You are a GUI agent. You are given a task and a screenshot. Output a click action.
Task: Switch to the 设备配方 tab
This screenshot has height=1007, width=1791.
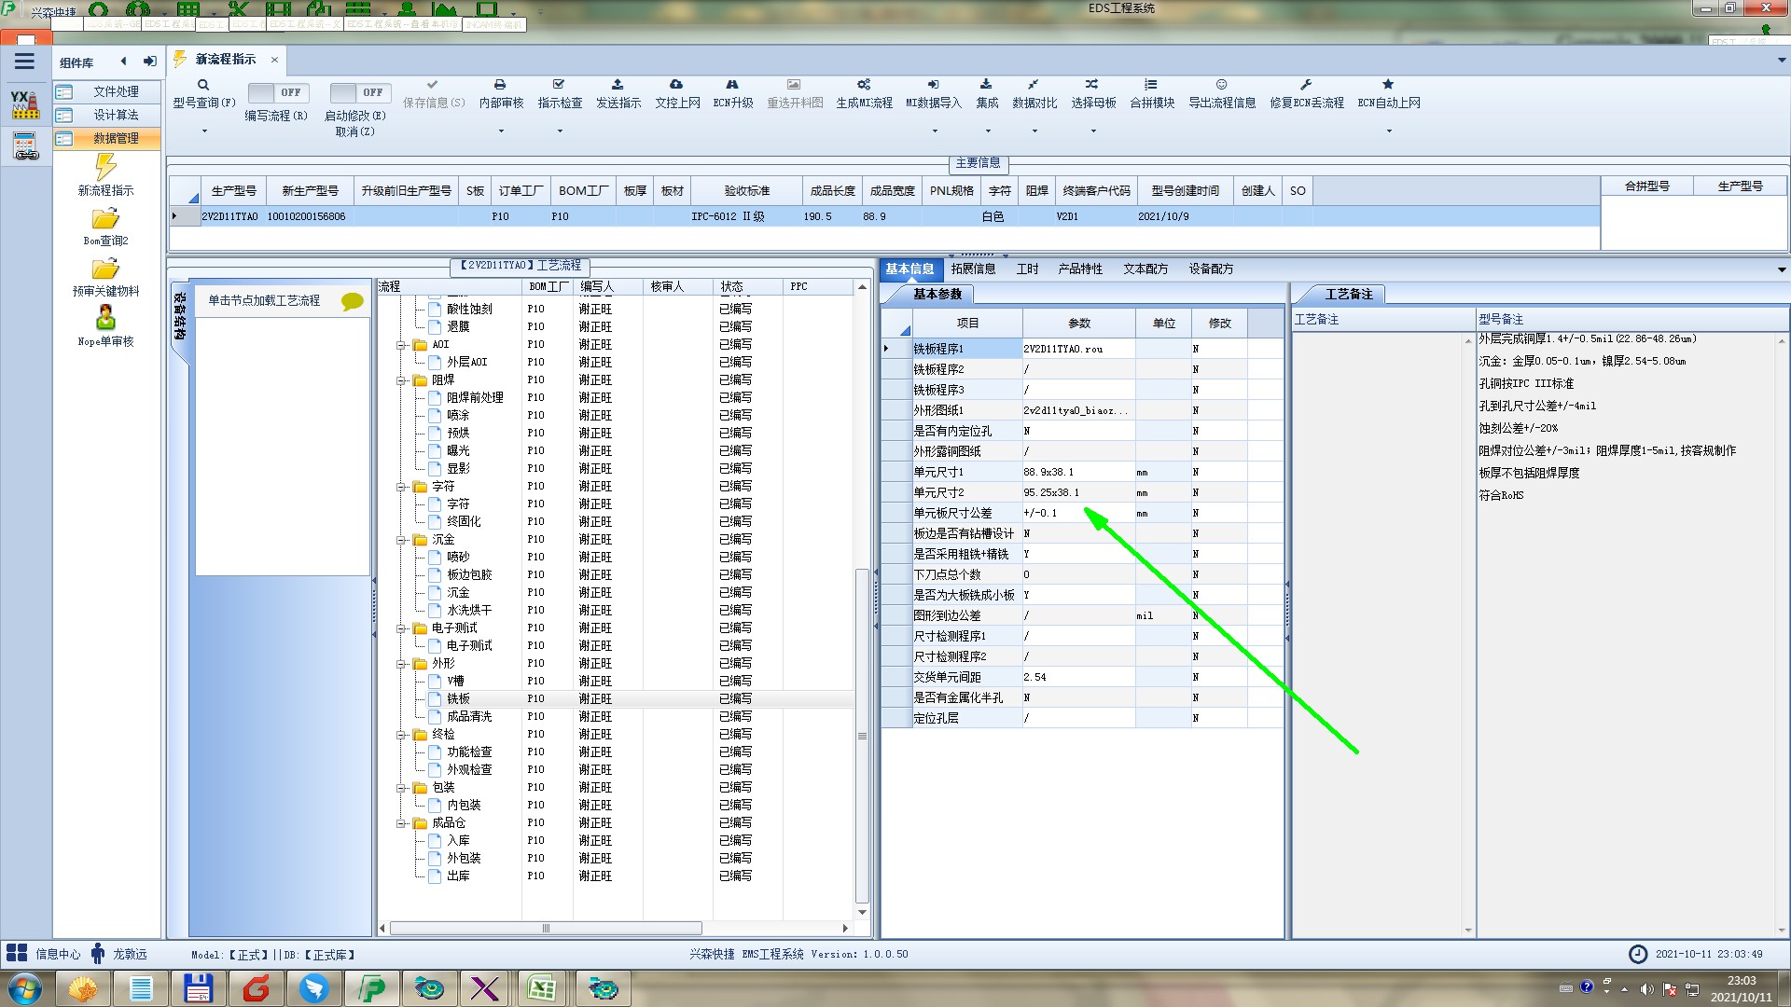click(1210, 269)
